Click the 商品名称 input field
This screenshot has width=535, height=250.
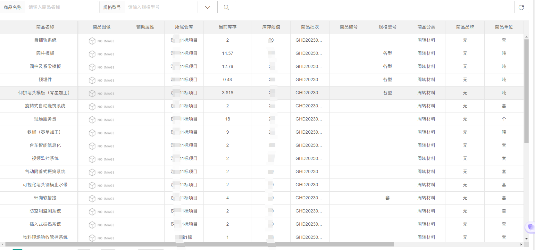click(x=61, y=7)
